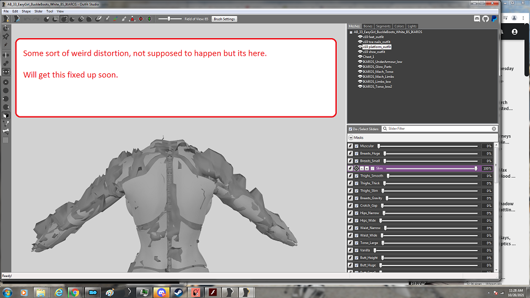Screen dimensions: 530x298
Task: Activate the red diamond Pivot tool
Action: 141,19
